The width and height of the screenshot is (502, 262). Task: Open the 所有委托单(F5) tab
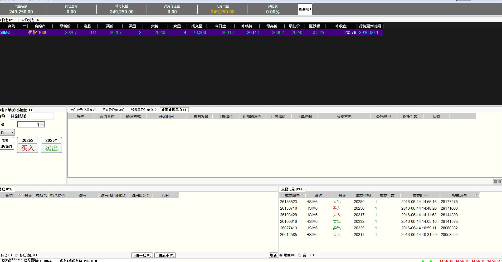point(113,110)
